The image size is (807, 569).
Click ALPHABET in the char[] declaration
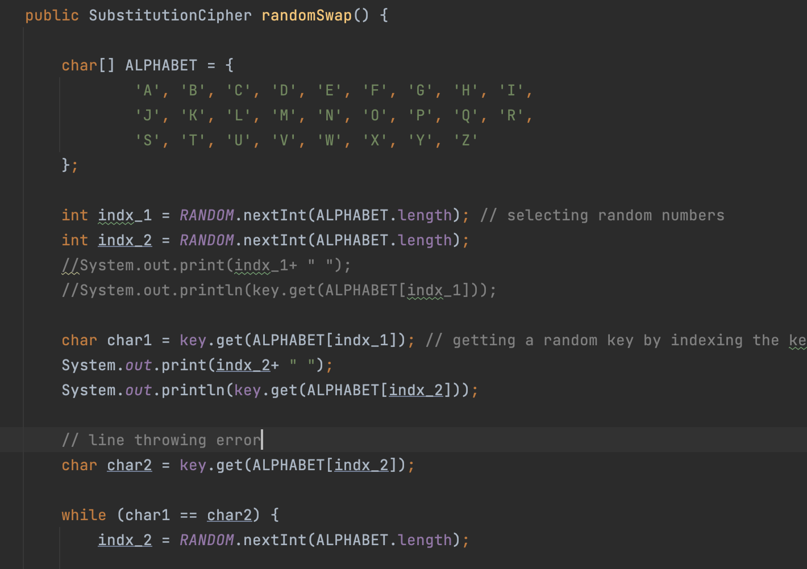click(x=161, y=65)
